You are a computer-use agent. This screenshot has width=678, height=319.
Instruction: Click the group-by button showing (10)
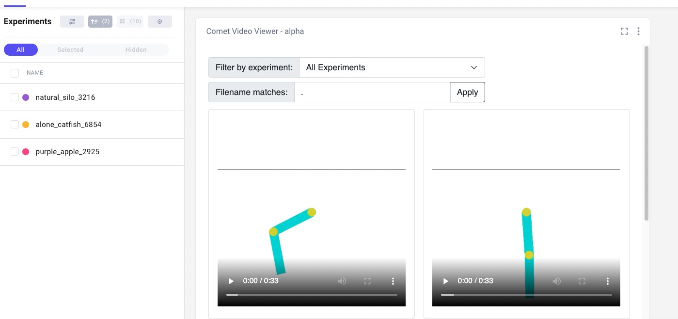(130, 21)
